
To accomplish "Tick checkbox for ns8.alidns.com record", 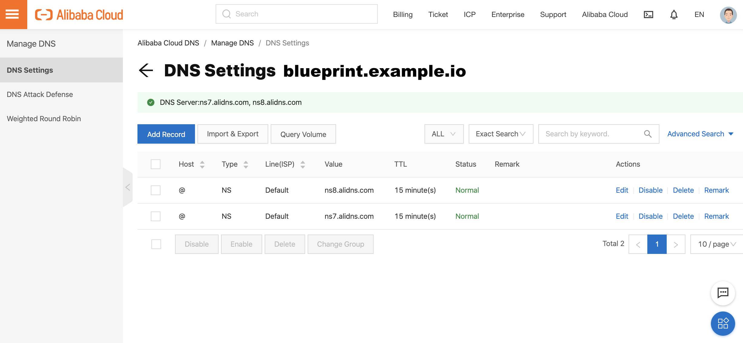I will point(156,190).
